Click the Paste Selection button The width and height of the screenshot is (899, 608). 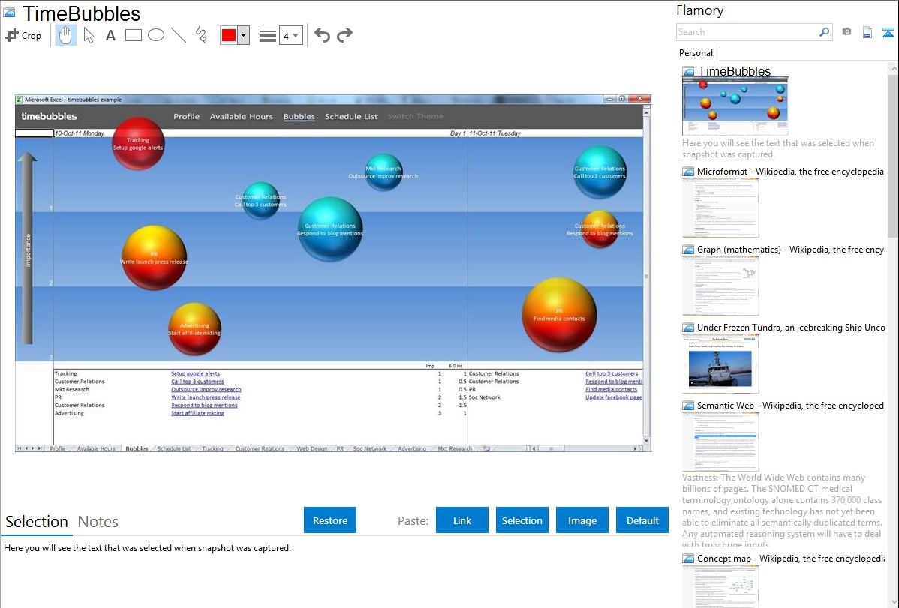522,520
